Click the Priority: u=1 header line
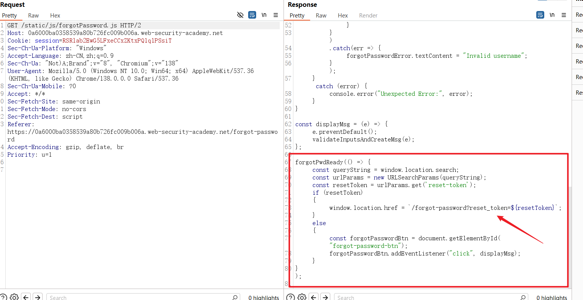Screen dimensions: 583x300 [x=30, y=155]
